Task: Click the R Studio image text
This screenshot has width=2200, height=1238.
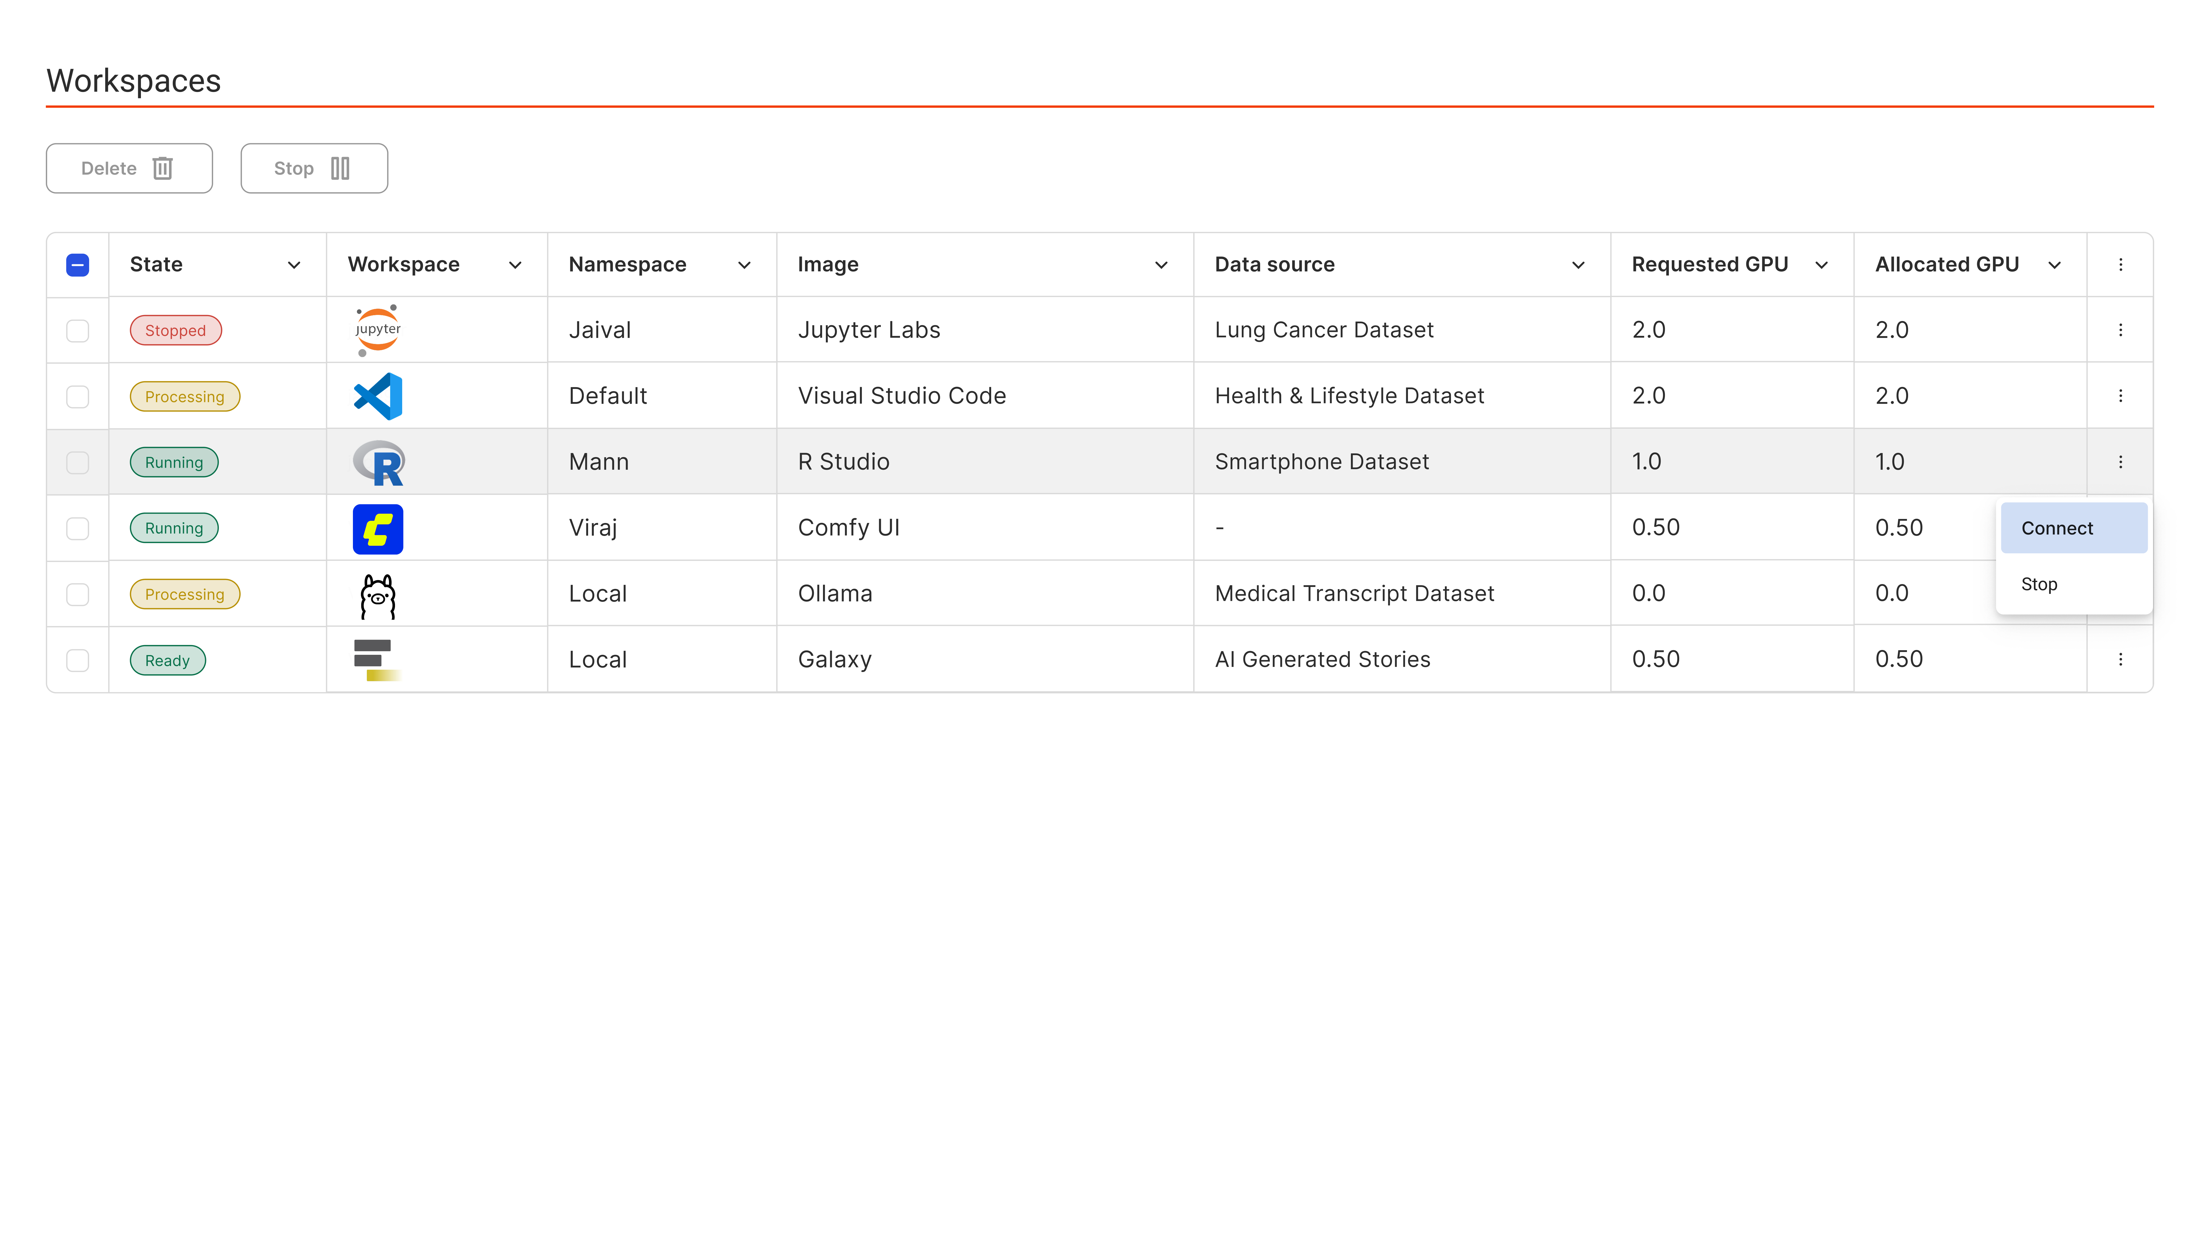Action: click(x=844, y=461)
